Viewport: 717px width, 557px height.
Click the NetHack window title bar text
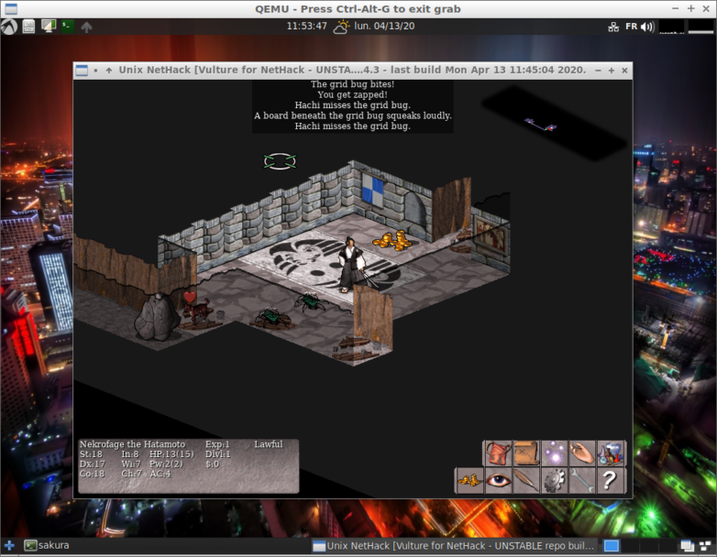(352, 70)
